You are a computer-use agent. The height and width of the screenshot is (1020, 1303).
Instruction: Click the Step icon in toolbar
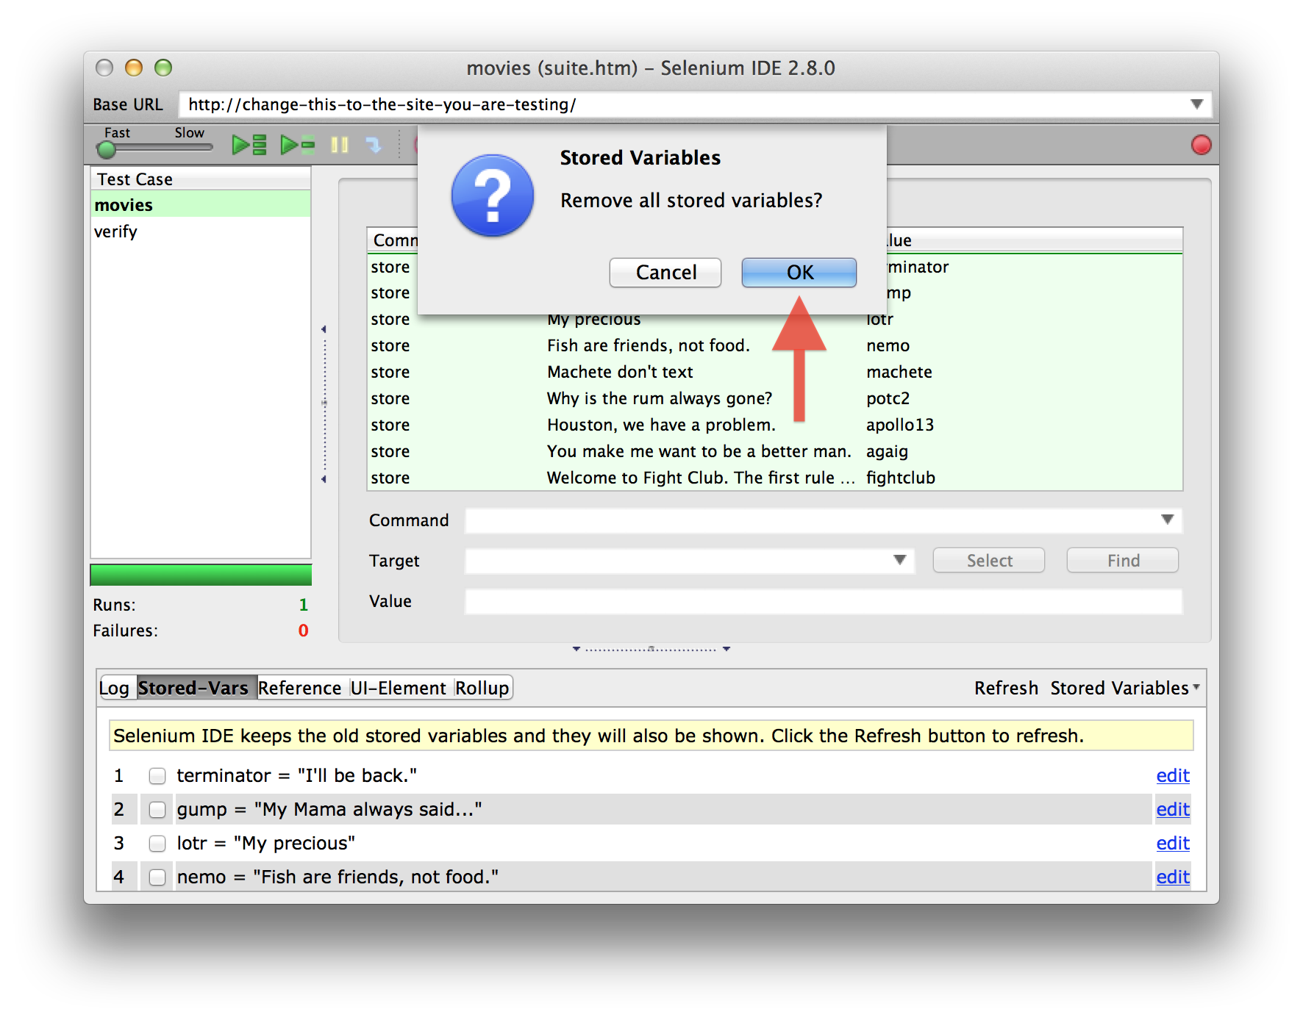(374, 145)
